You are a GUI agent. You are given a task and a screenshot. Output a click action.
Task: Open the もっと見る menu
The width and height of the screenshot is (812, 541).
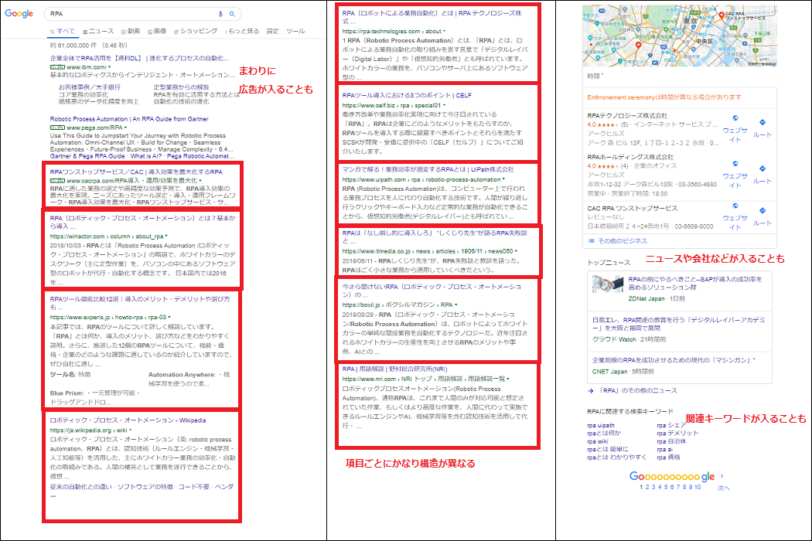click(x=242, y=31)
